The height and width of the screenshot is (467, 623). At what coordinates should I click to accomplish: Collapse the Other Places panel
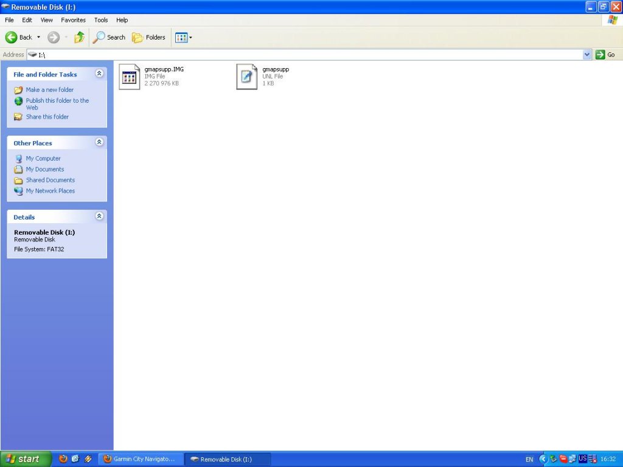click(99, 142)
